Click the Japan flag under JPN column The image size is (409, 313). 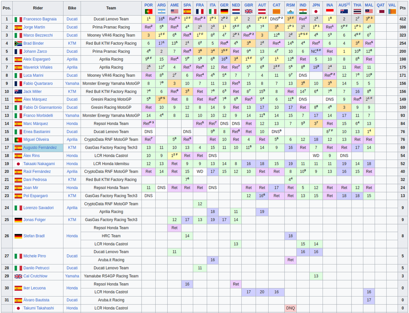316,11
